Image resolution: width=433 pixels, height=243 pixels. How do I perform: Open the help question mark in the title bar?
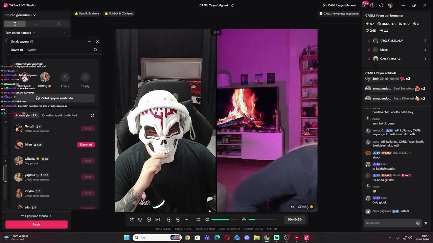click(372, 5)
